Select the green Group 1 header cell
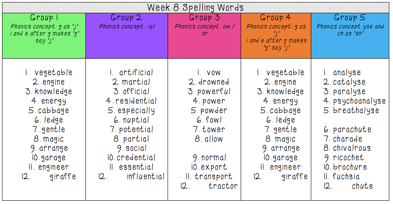This screenshot has height=204, width=393. pos(43,36)
